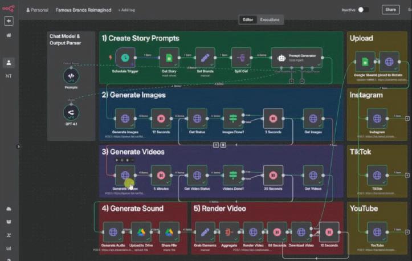Open the YouTube HTTP request node
Screen dimensions: 412x261
click(377, 232)
